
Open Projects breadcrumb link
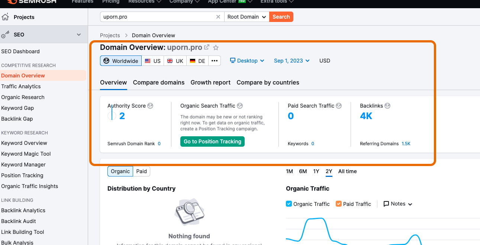(110, 35)
